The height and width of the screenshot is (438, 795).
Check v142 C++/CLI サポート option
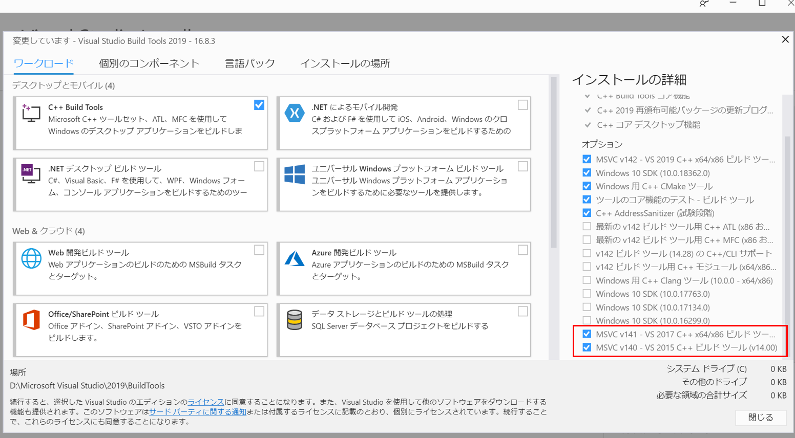(x=587, y=253)
